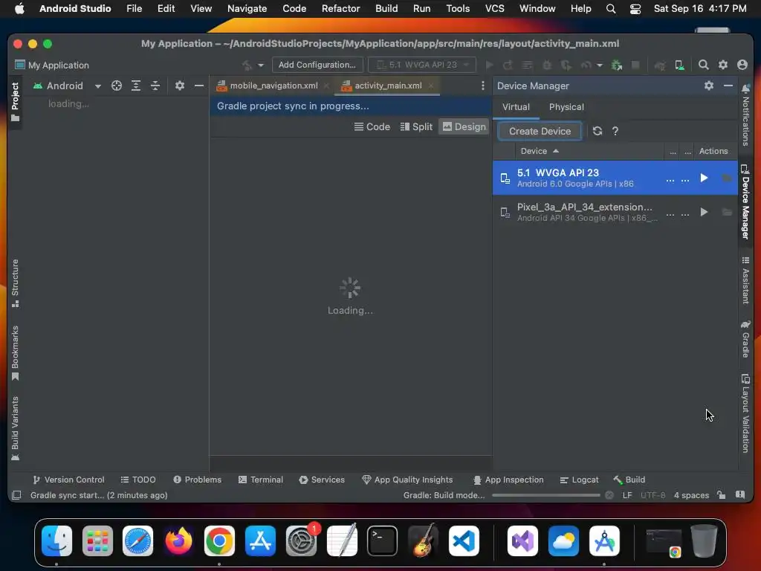Image resolution: width=761 pixels, height=571 pixels.
Task: Click the Sync Project with Gradle elephant icon
Action: (660, 65)
